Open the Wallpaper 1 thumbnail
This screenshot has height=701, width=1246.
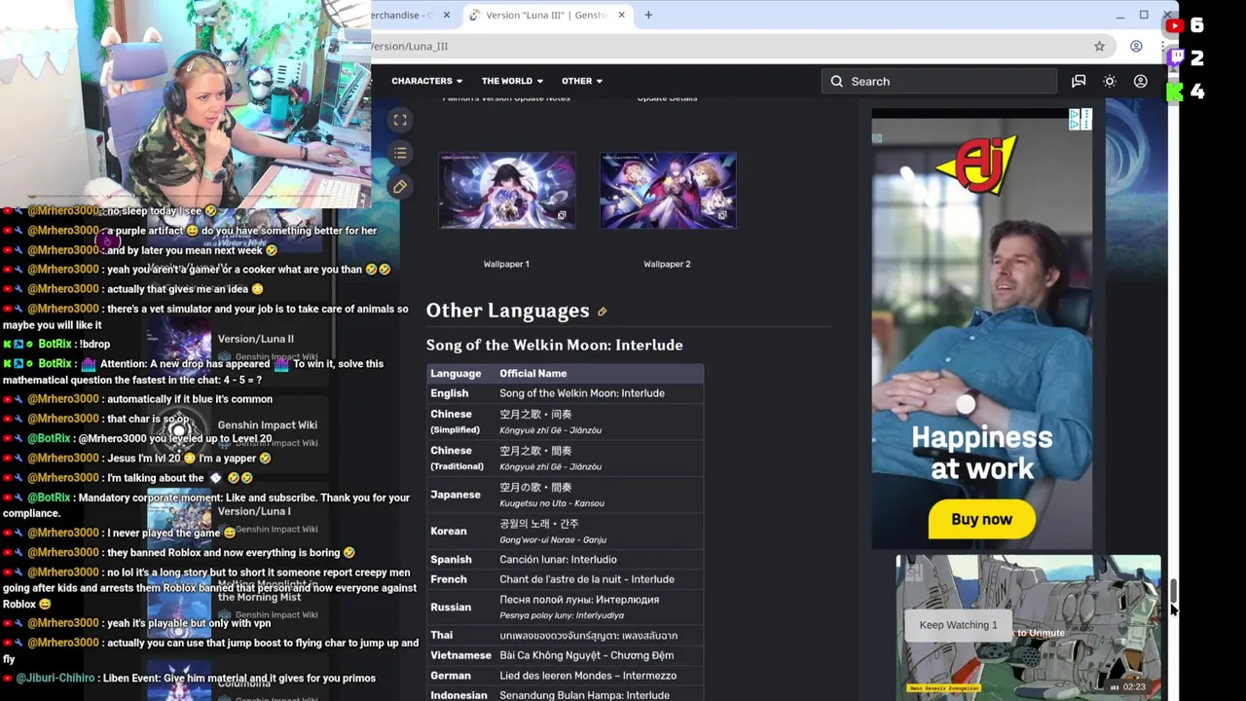click(507, 191)
